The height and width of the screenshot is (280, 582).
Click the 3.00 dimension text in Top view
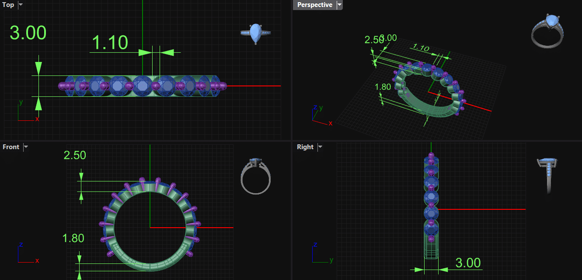tap(28, 33)
